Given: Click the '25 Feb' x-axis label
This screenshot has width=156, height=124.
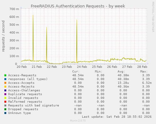Looking at the screenshot, I should click(97, 67).
